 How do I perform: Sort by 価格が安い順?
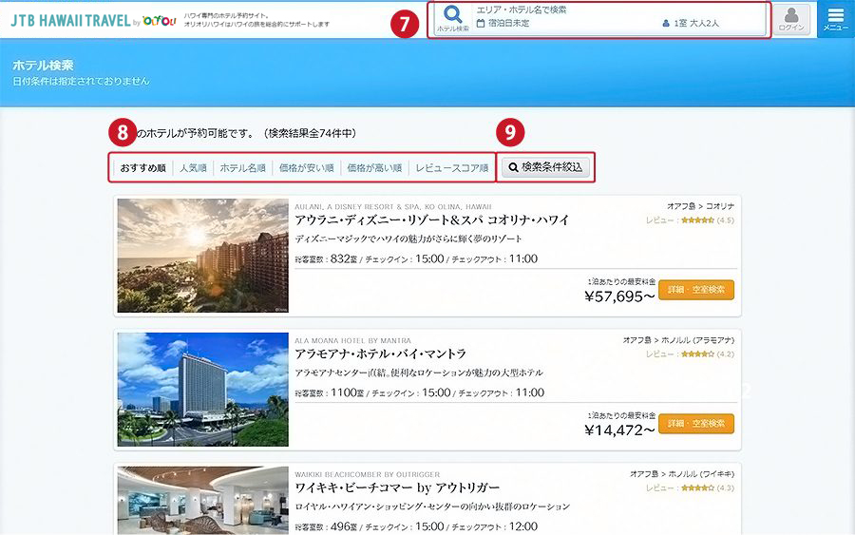point(307,168)
